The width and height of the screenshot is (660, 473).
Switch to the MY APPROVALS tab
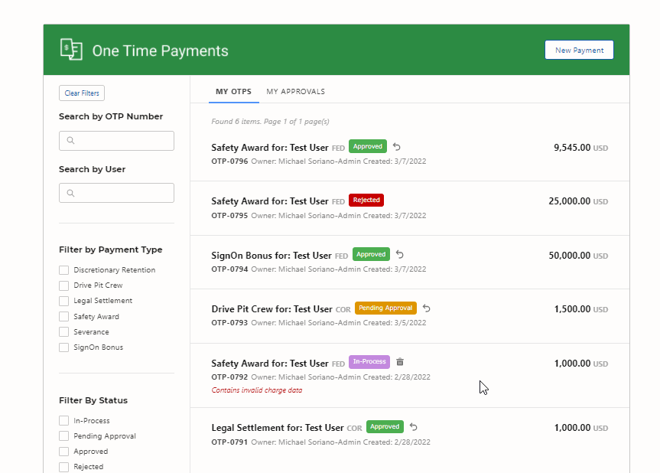pyautogui.click(x=295, y=91)
